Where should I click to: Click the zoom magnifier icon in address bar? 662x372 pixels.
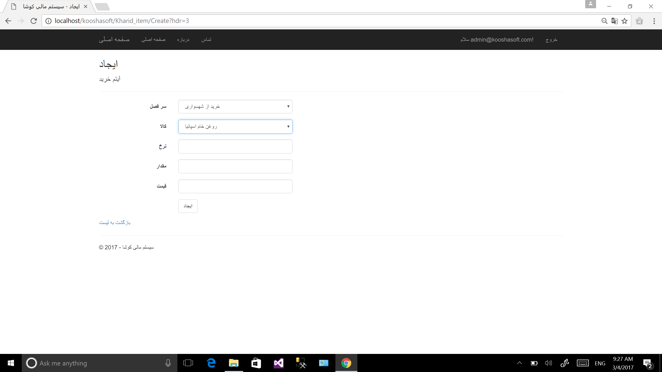[x=604, y=21]
